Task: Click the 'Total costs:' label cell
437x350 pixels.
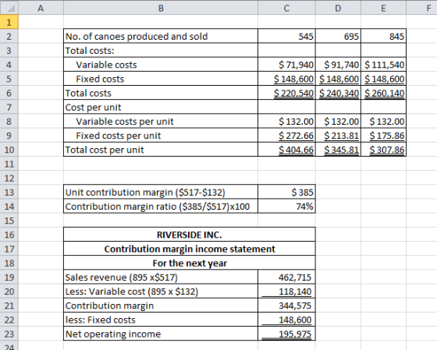Action: 161,51
